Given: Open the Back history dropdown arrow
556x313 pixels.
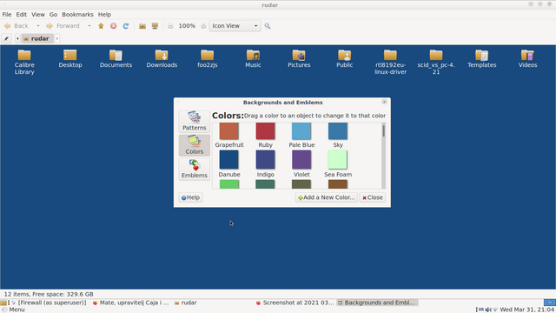Looking at the screenshot, I should point(38,26).
